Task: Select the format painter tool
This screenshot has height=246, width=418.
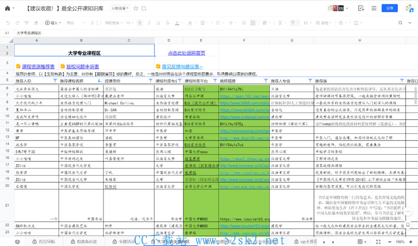Action: pos(27,23)
